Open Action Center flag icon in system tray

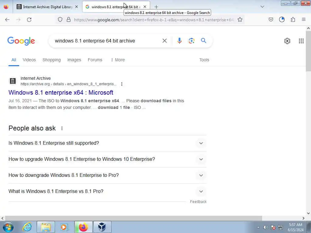[273, 227]
